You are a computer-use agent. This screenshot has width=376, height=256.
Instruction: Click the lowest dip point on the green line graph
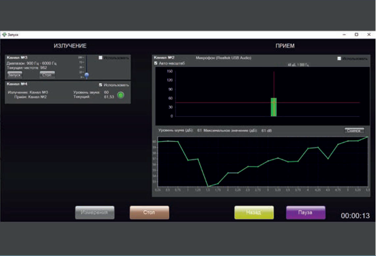tap(208, 186)
